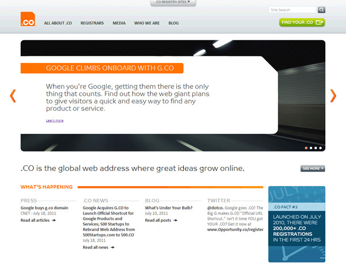Open www.Opportunity.co/register link
The image size is (346, 271).
click(x=235, y=229)
